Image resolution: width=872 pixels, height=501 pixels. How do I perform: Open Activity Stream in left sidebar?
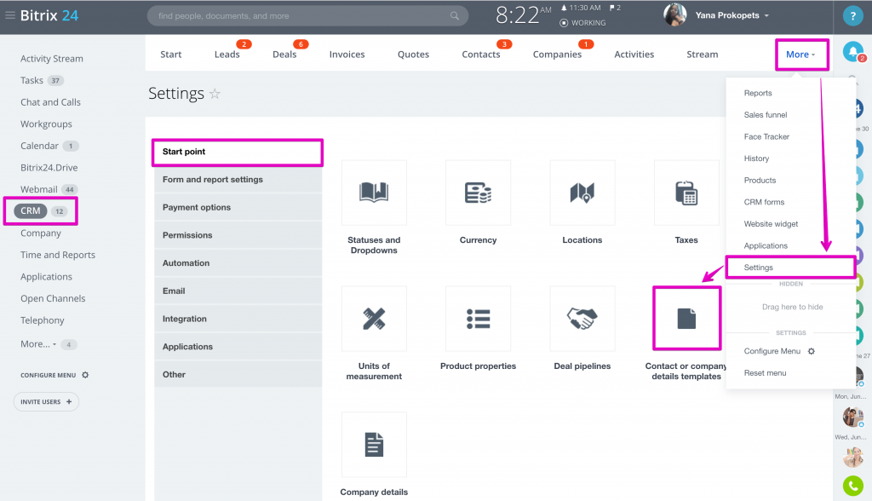coord(52,59)
